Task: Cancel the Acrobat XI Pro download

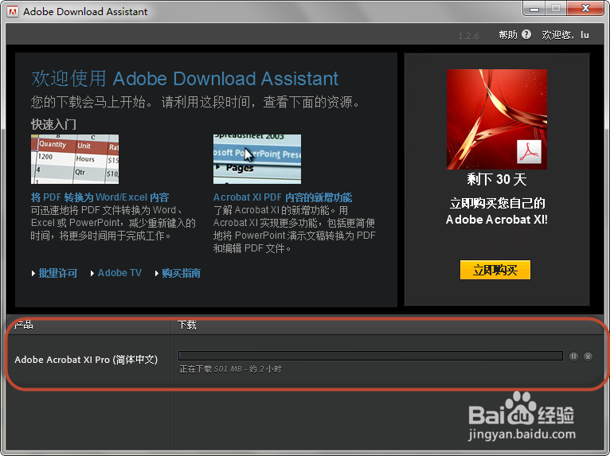Action: click(x=588, y=357)
